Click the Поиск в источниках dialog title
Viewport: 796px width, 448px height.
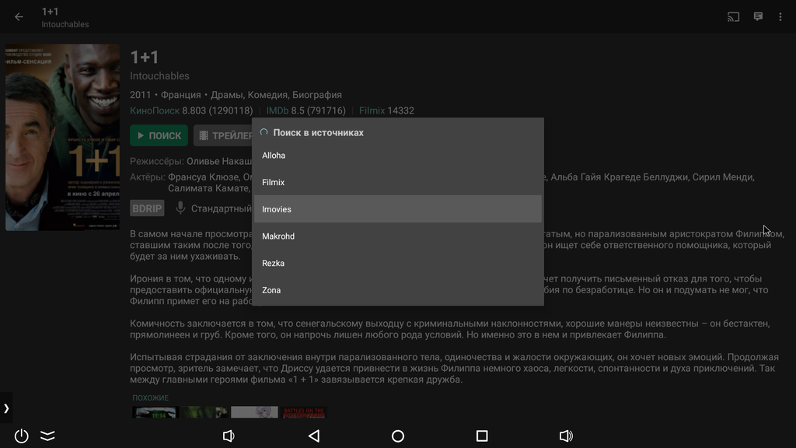pos(318,132)
